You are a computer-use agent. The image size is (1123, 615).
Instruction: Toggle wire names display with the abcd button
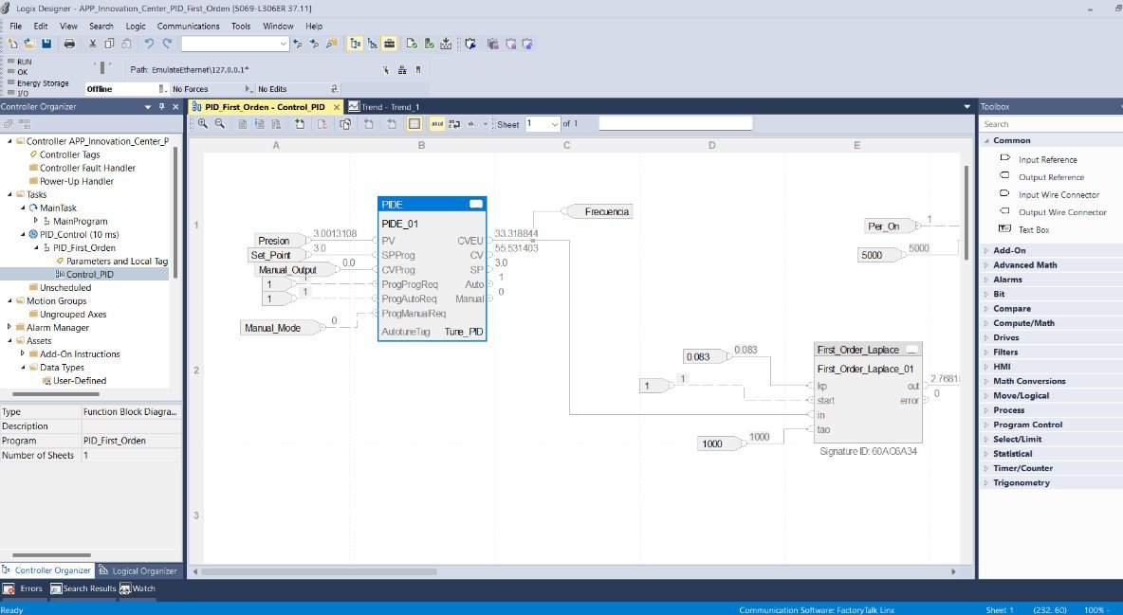[437, 123]
